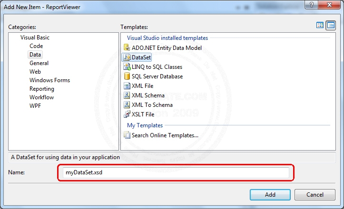Click the XML To Schema icon

pyautogui.click(x=127, y=104)
